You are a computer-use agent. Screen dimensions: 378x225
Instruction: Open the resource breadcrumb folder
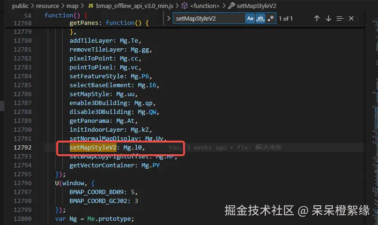(x=47, y=6)
